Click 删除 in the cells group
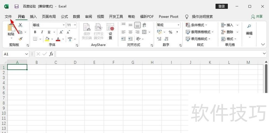Screen dimensions: 269x133 (230, 32)
